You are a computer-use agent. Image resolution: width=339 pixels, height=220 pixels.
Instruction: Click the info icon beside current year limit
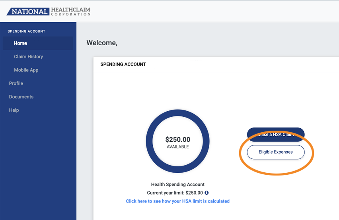[207, 193]
